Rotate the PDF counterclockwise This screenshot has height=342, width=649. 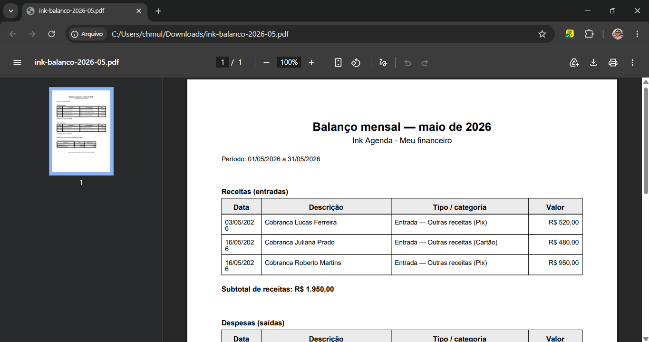[356, 62]
